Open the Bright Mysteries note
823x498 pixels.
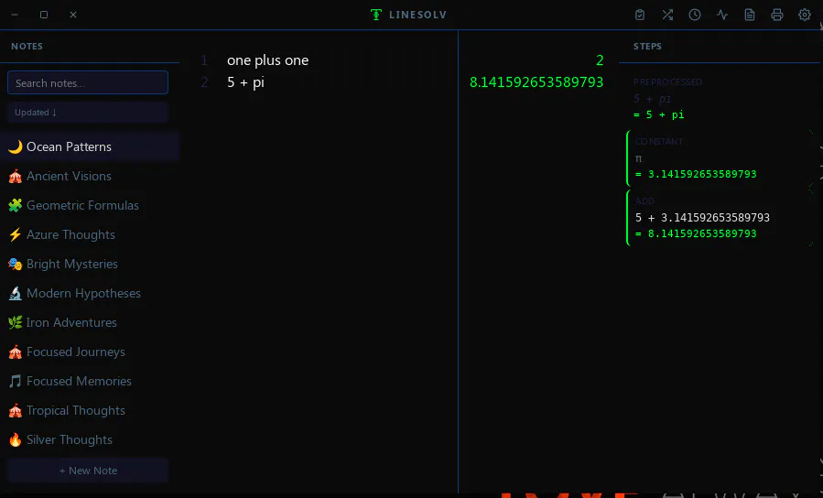(90, 264)
